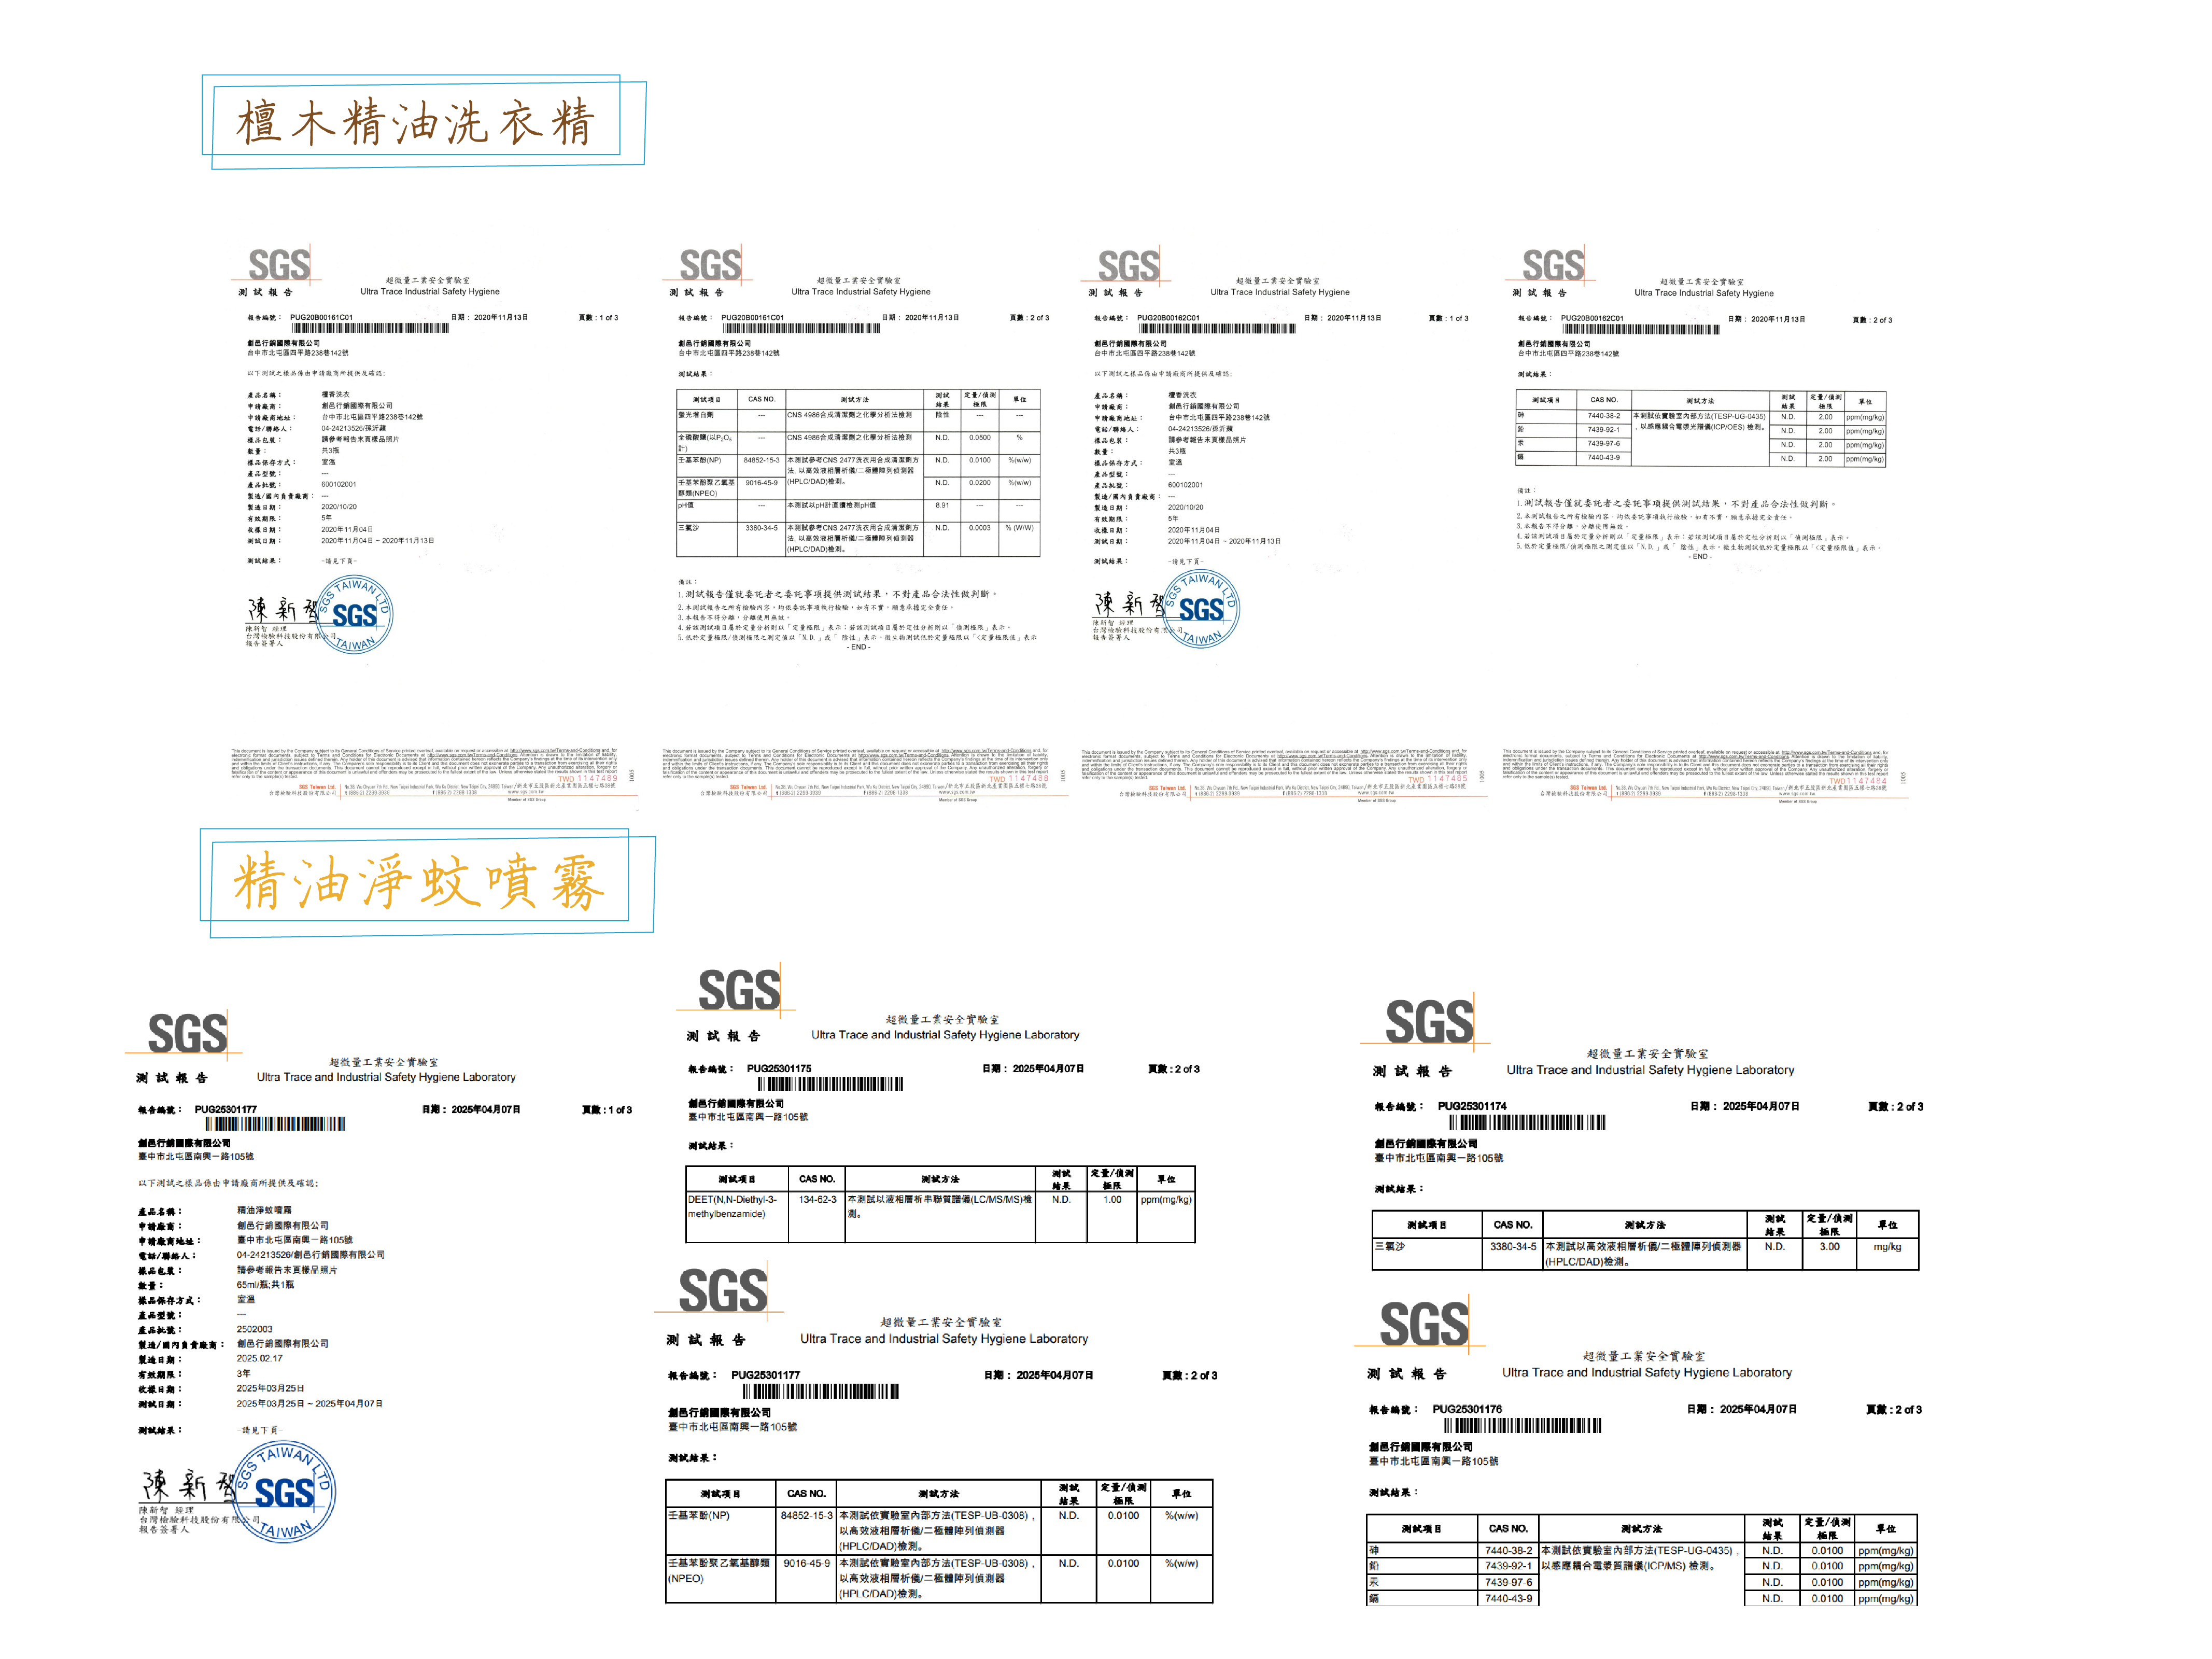This screenshot has width=2212, height=1659.
Task: Click the 檀木精油洗衣精 section heading
Action: pos(415,123)
